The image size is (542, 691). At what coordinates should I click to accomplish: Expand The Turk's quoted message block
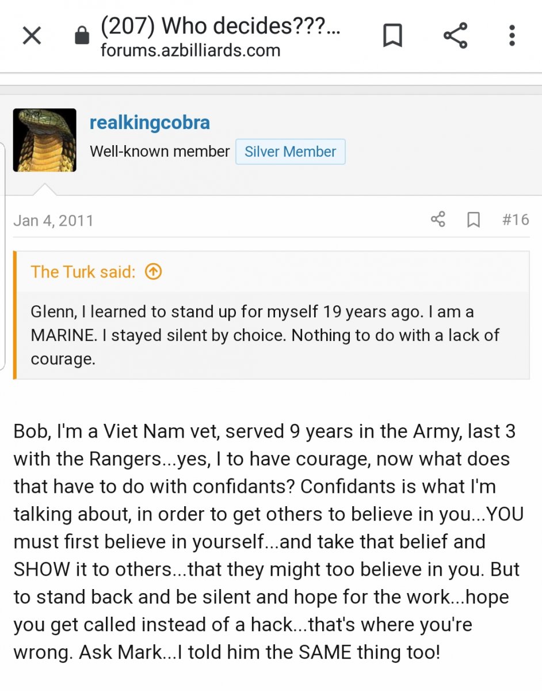pyautogui.click(x=272, y=335)
